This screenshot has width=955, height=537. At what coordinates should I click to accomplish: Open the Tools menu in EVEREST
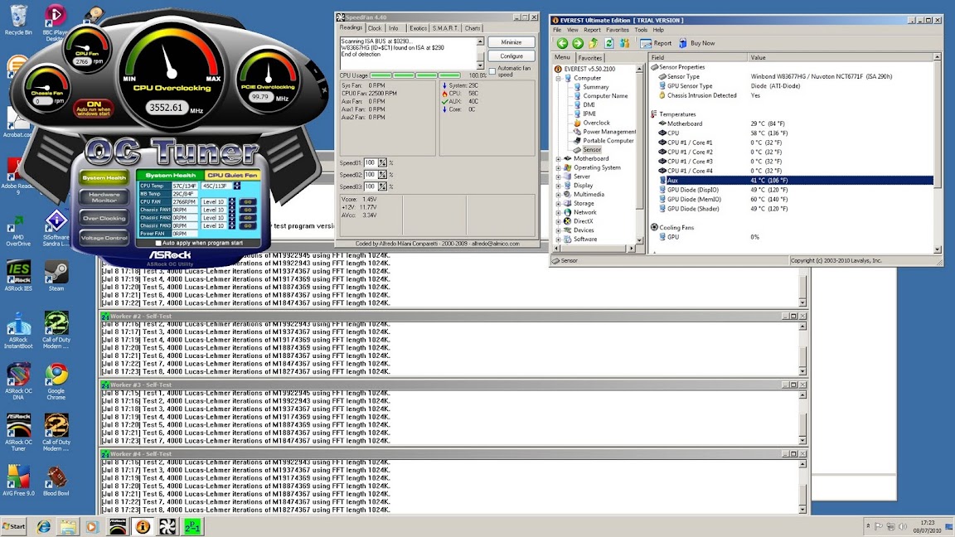[641, 30]
